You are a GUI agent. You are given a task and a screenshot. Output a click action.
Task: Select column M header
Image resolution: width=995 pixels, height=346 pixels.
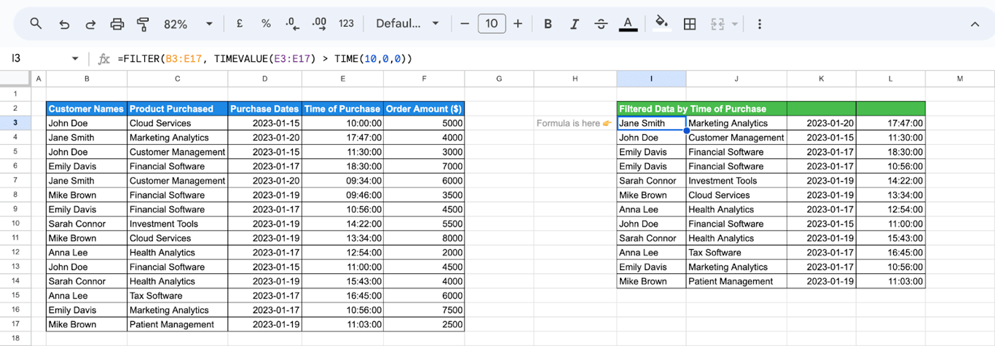pyautogui.click(x=959, y=79)
